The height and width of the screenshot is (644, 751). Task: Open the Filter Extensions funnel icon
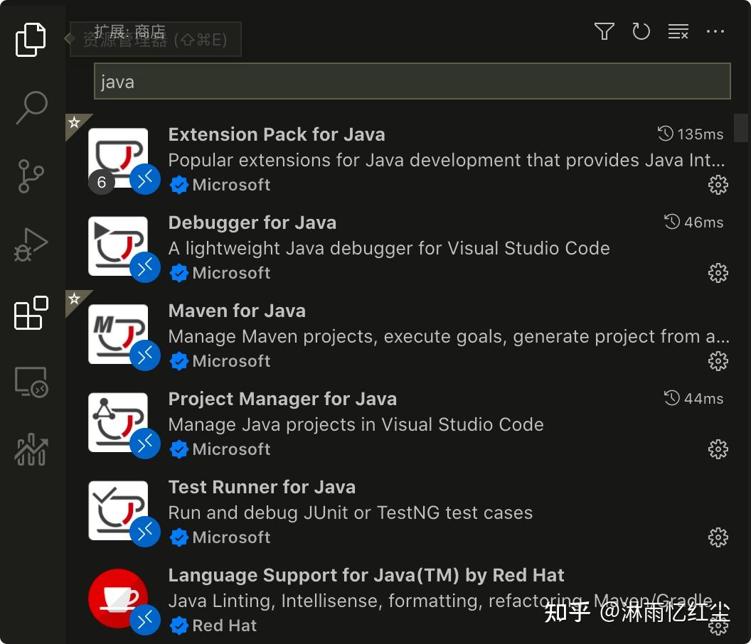point(603,31)
